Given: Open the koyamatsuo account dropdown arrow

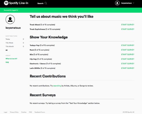Looking at the screenshot, I should coord(134,3).
